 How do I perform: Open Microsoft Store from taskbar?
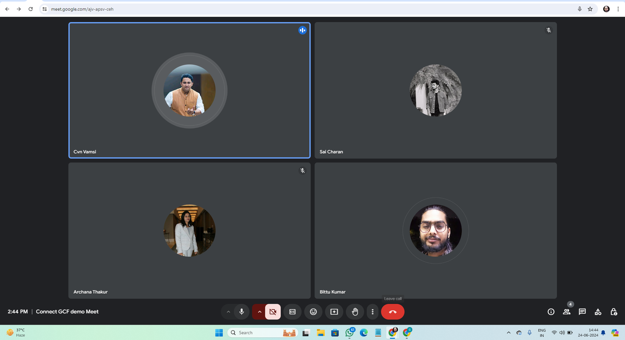[335, 333]
